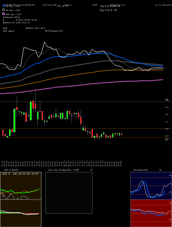The image size is (172, 227).
Task: Click the 'Day Vol: 0 M' text
Action: (x=108, y=10)
